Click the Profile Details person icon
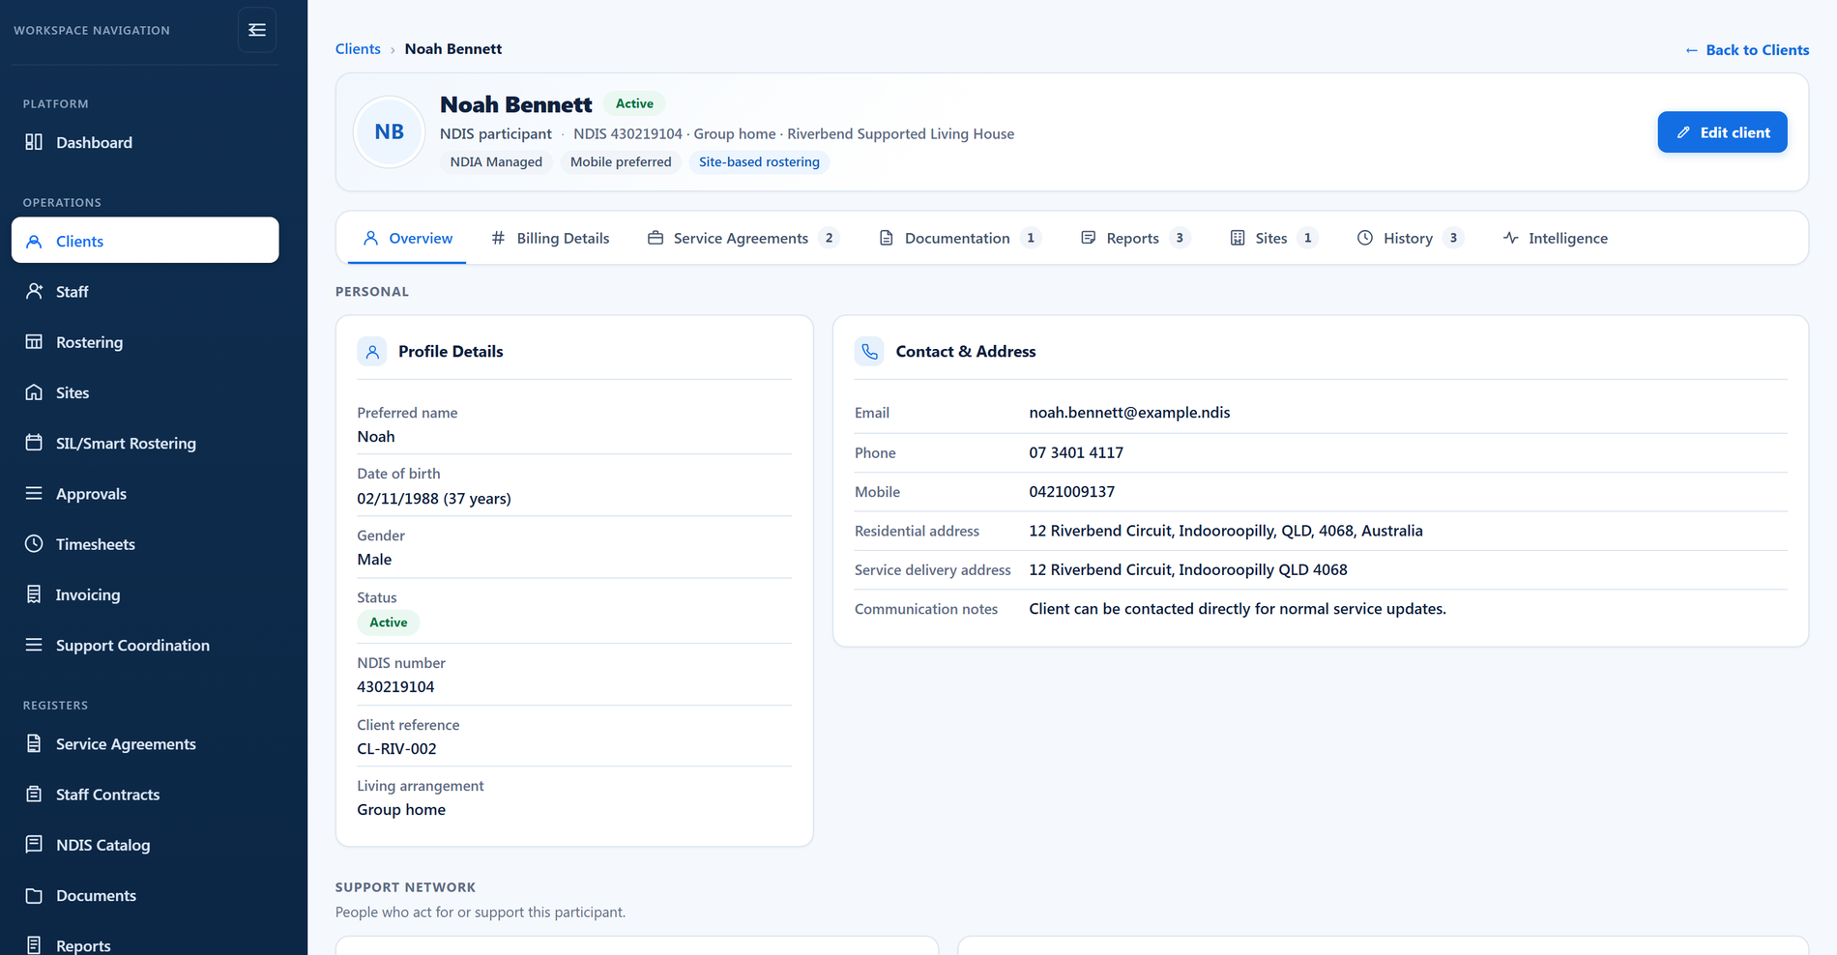Image resolution: width=1837 pixels, height=955 pixels. pyautogui.click(x=372, y=352)
